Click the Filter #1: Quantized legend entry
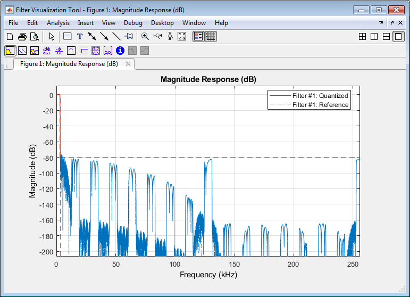 tap(320, 96)
